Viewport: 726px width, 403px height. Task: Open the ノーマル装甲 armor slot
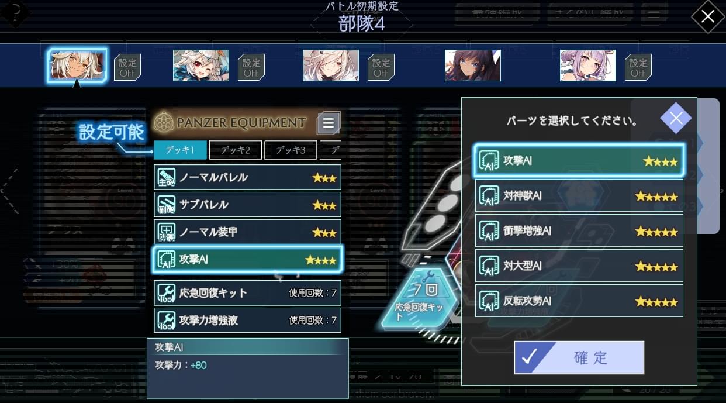point(247,232)
